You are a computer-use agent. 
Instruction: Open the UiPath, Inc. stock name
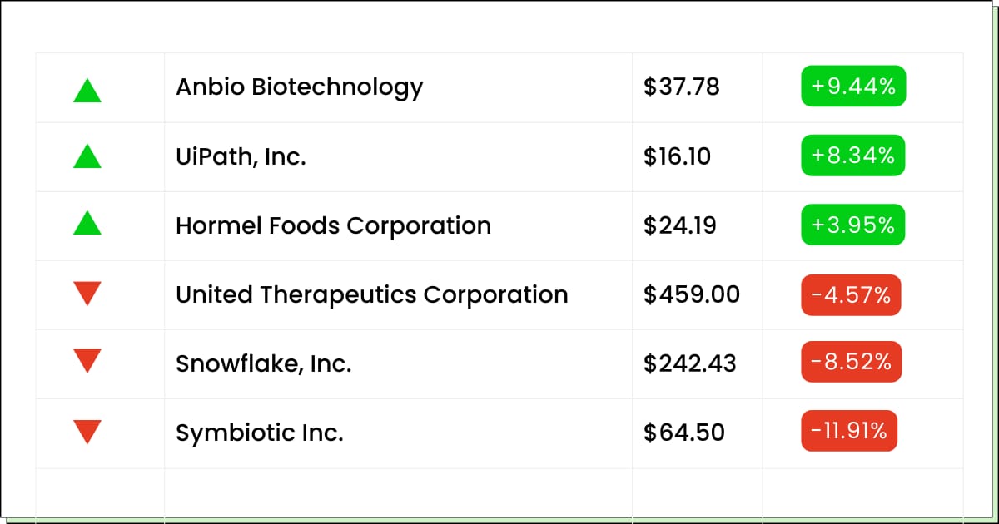(x=241, y=156)
